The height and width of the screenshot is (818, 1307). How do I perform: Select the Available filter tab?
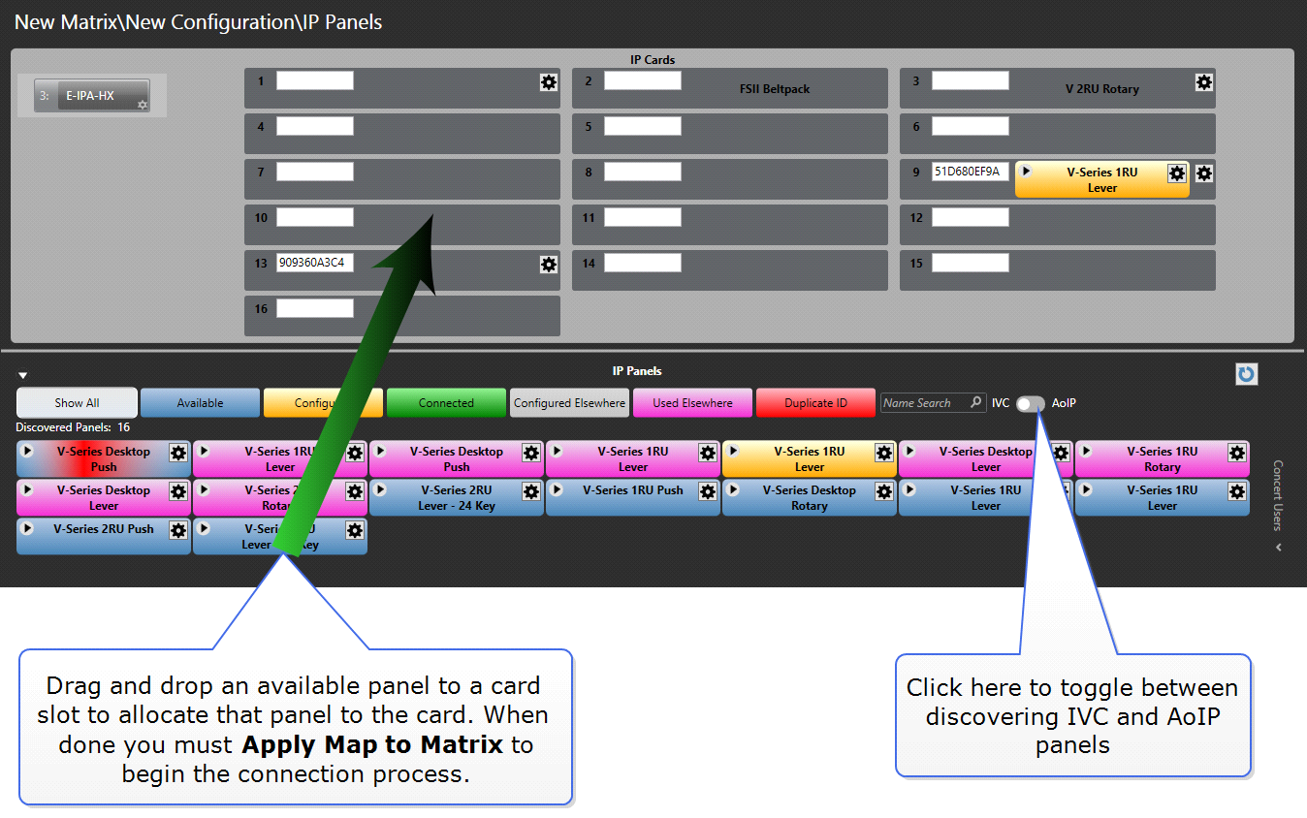[x=200, y=403]
